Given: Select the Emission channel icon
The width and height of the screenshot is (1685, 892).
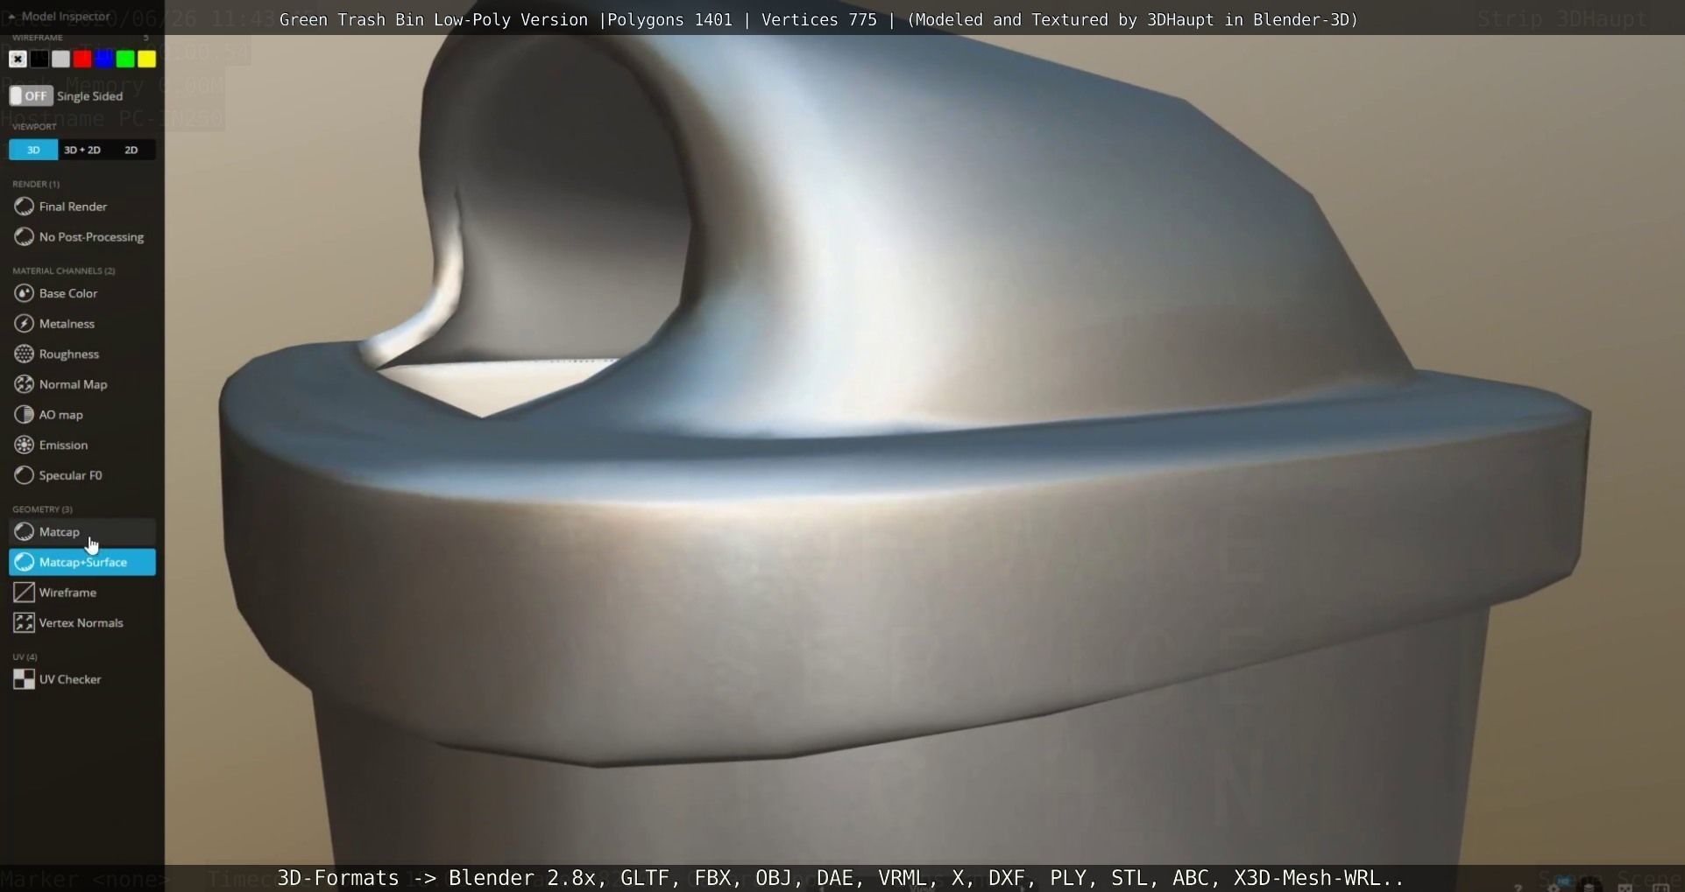Looking at the screenshot, I should (25, 446).
